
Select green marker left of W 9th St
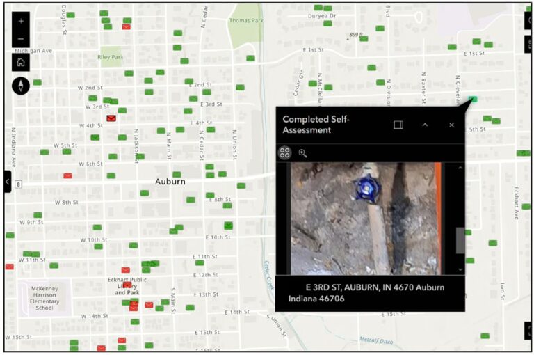tap(38, 215)
